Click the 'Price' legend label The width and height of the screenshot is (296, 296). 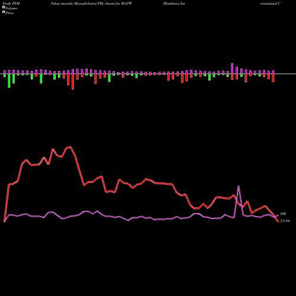click(x=9, y=13)
